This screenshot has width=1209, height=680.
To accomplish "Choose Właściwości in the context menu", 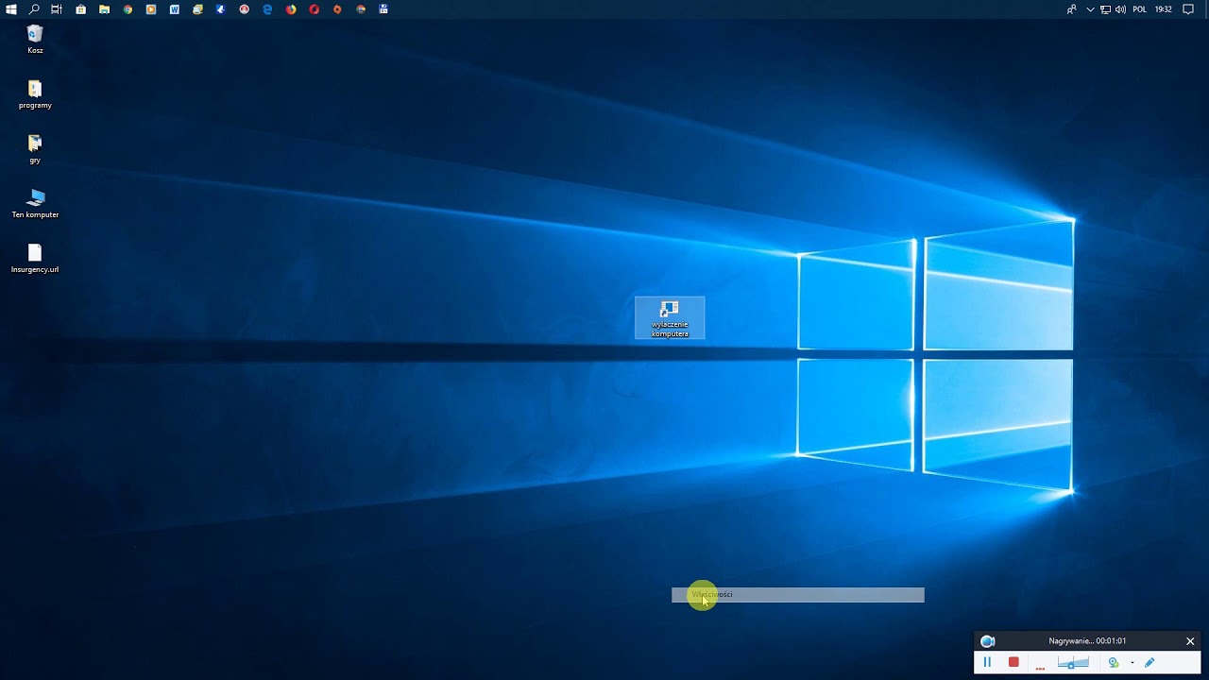I will tap(798, 595).
